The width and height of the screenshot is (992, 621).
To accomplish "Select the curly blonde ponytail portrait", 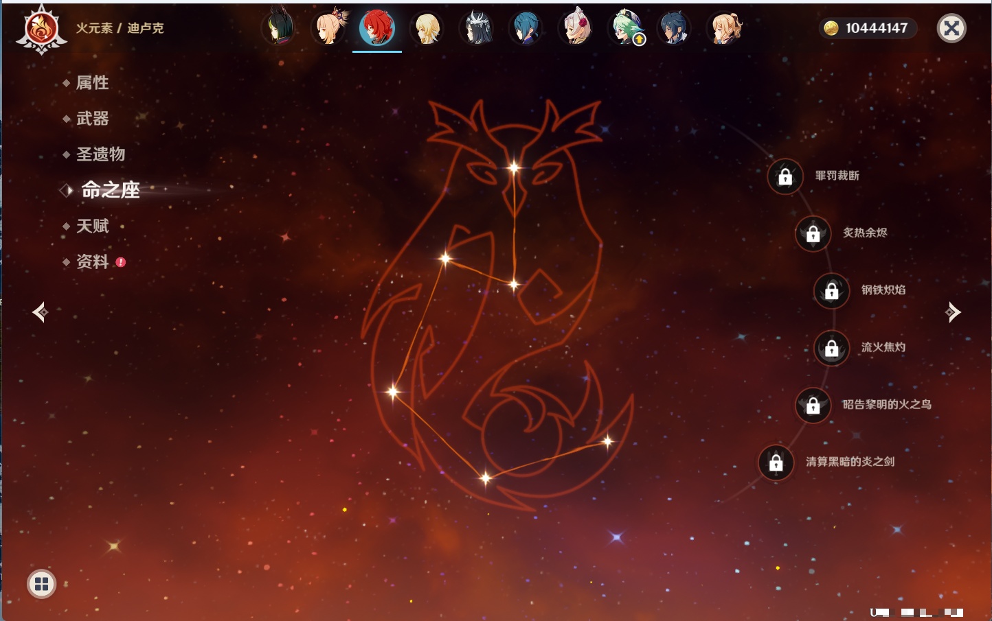I will point(725,27).
